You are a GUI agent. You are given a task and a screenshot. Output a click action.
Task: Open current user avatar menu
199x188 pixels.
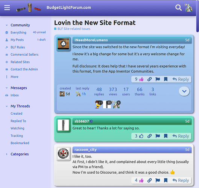(x=188, y=8)
